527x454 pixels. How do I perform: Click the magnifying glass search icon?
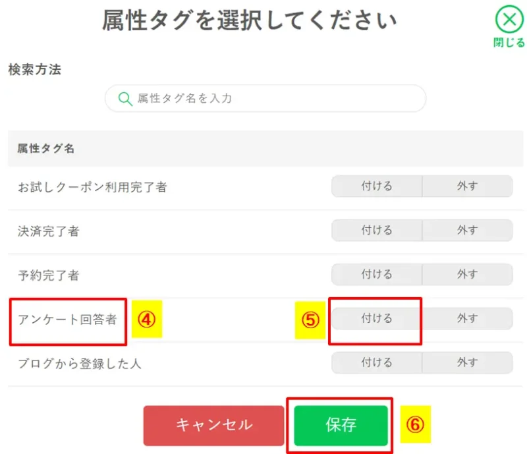125,98
